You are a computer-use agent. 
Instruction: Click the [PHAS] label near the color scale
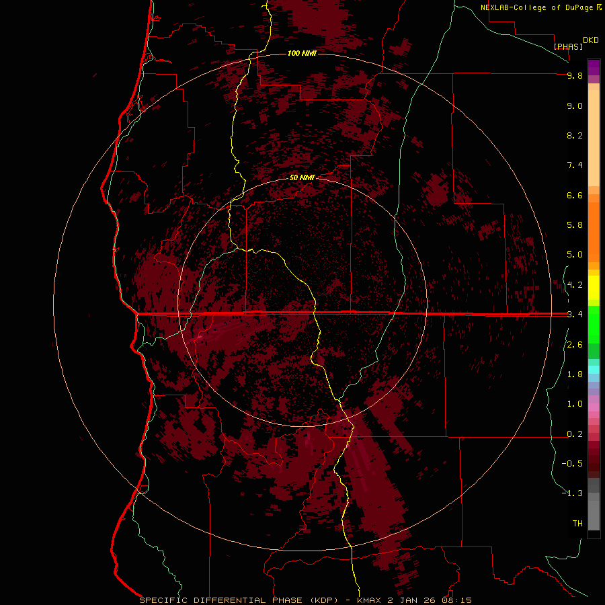[568, 46]
